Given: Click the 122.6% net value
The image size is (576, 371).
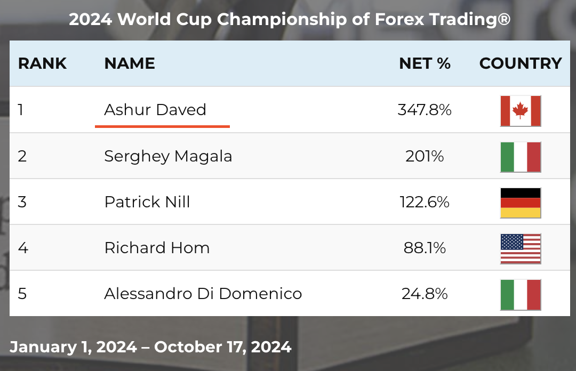Looking at the screenshot, I should [425, 202].
